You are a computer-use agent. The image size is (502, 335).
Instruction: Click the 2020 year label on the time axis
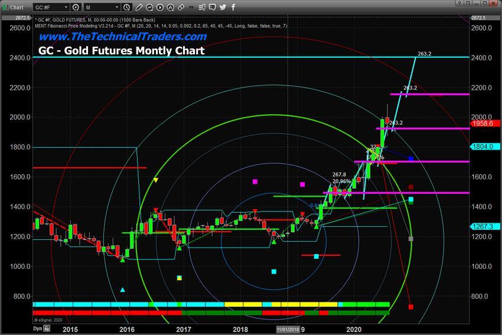pos(354,329)
